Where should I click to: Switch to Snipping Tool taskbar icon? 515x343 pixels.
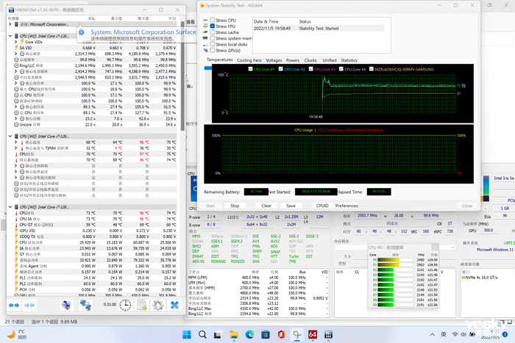[297, 334]
